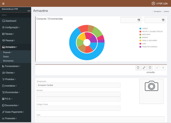Click the trash delete icon

(x=150, y=68)
